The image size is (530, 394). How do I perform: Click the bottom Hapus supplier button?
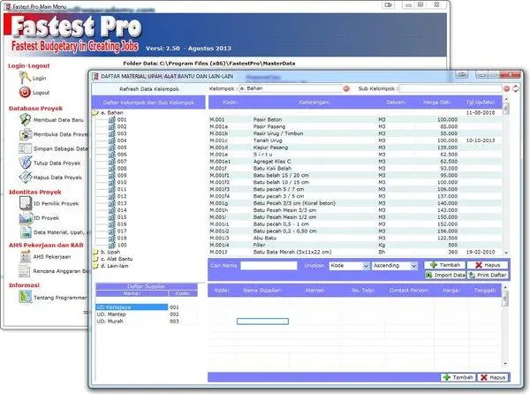(494, 377)
